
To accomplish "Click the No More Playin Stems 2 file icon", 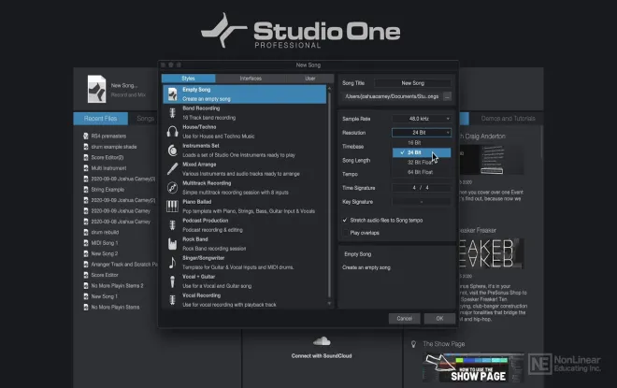I will [86, 286].
